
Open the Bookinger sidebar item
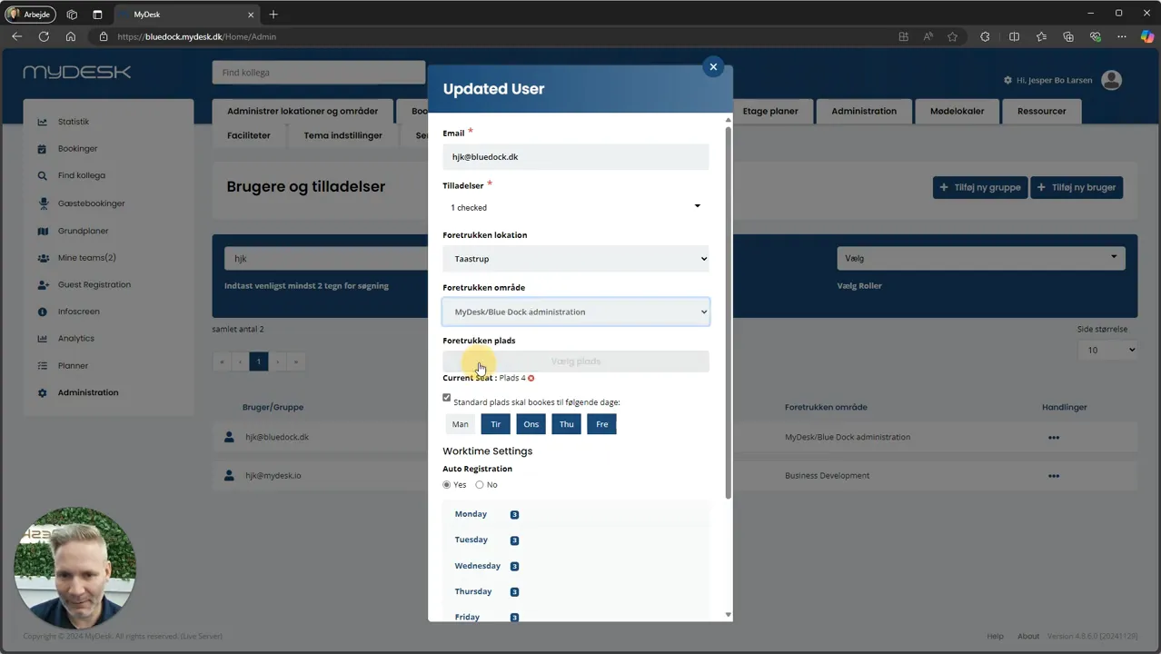[x=77, y=149]
